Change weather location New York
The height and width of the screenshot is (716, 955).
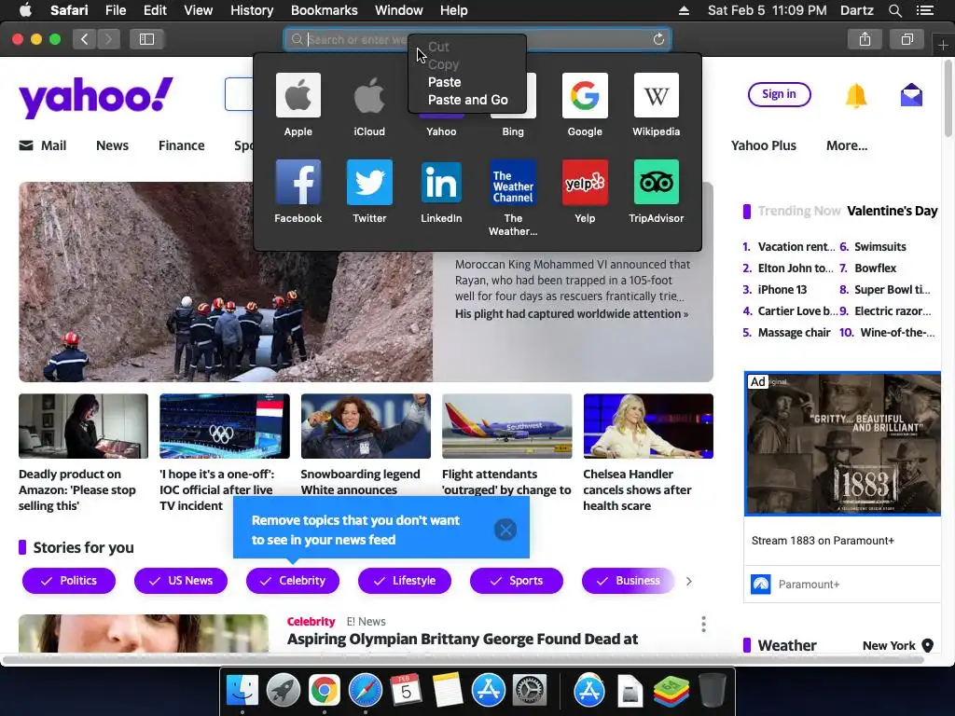point(898,645)
